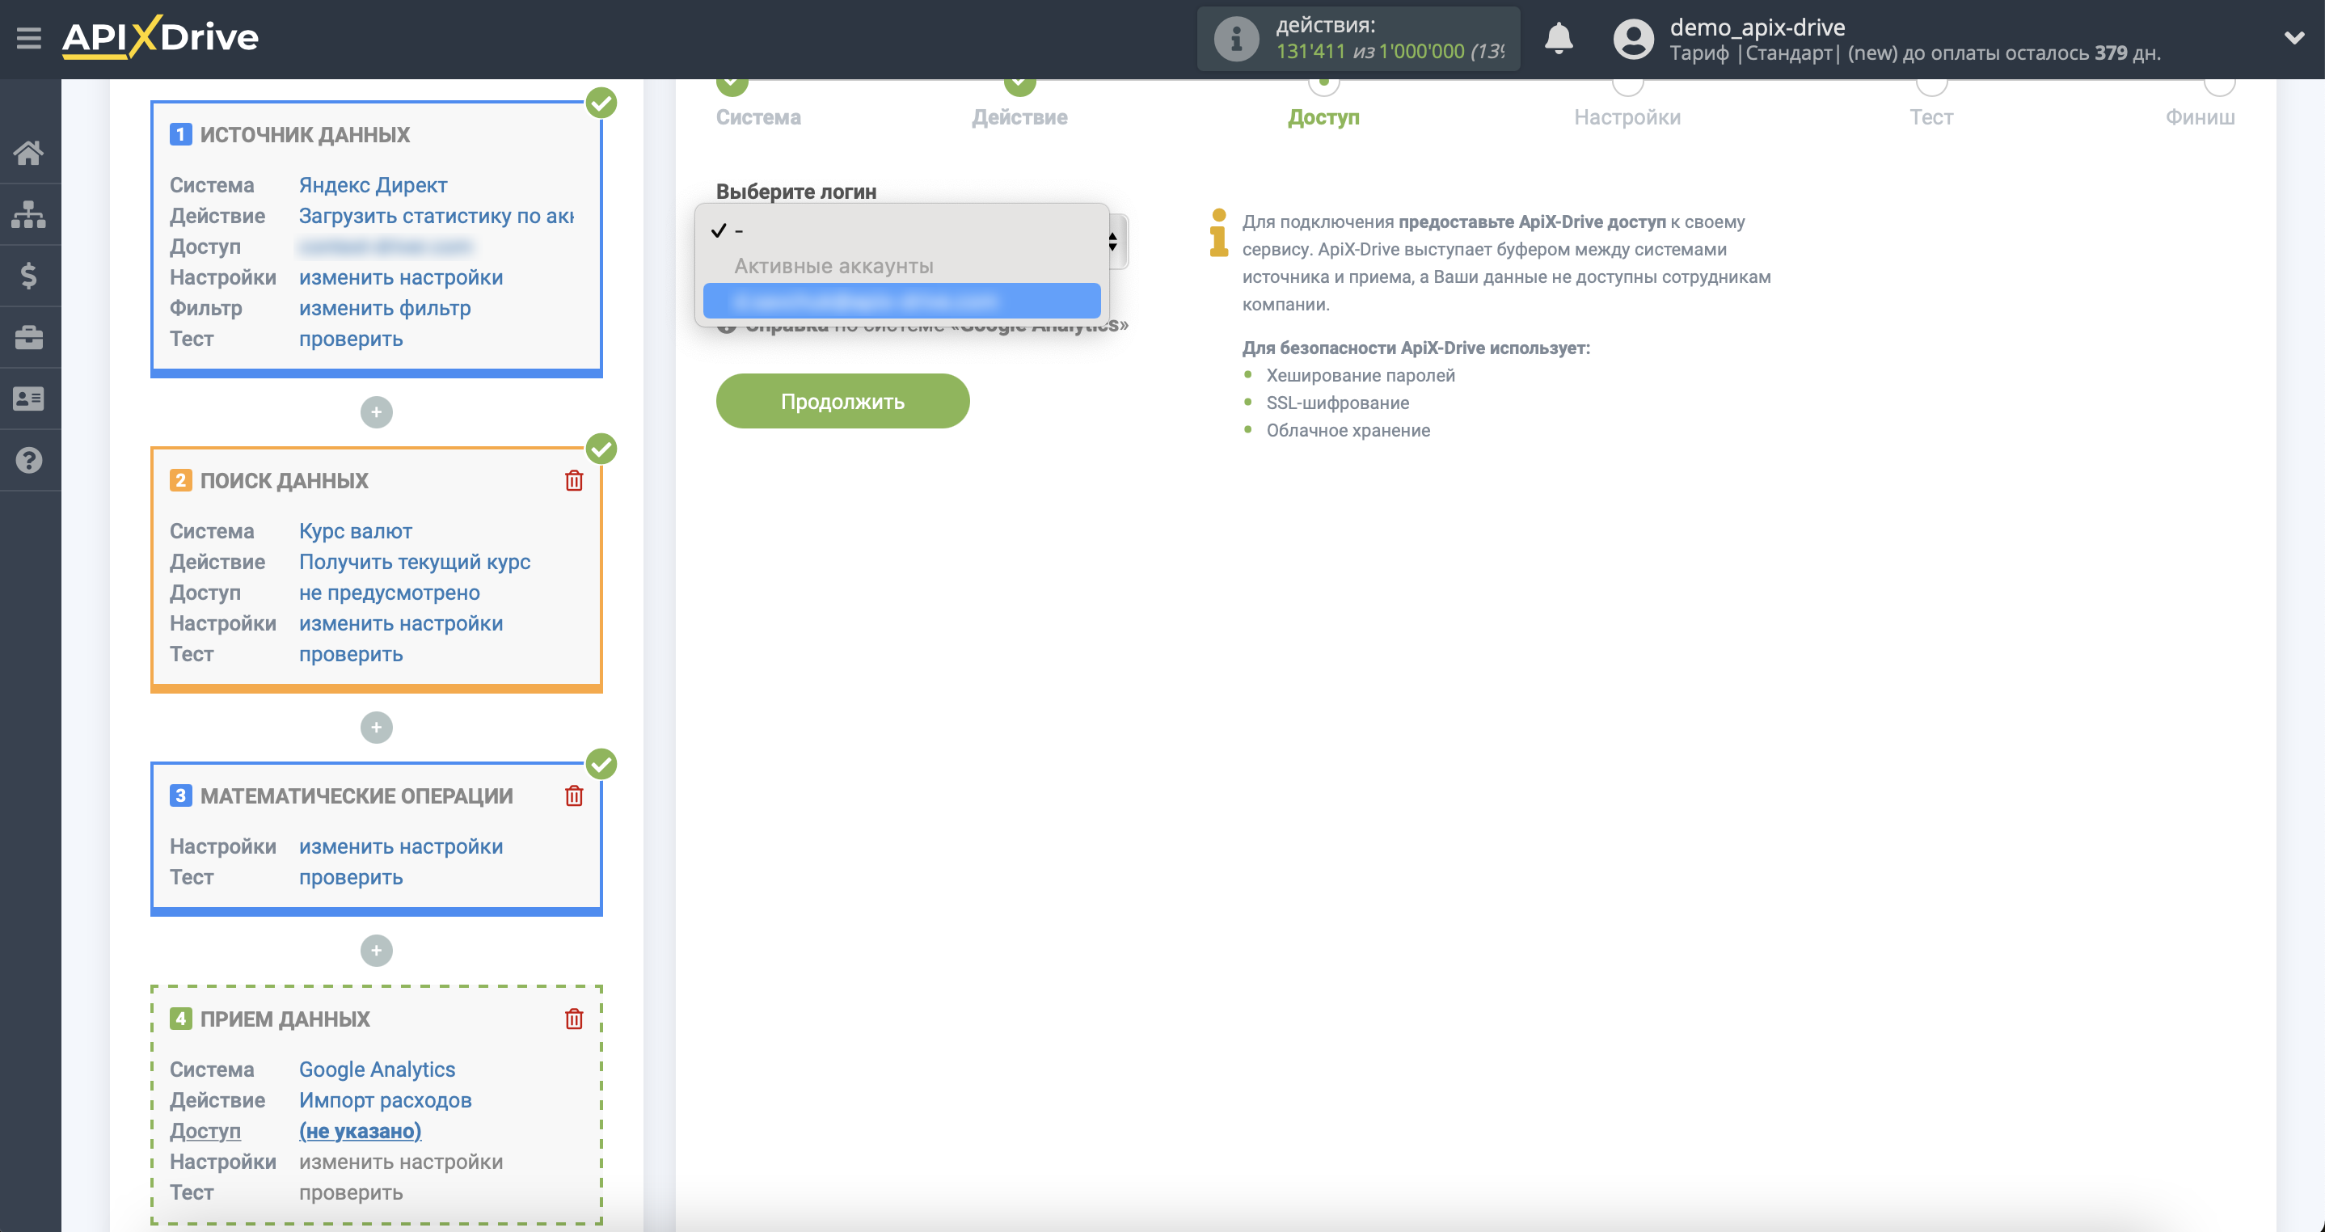Add step after Математические операции block
Screen dimensions: 2325x1232
click(377, 951)
